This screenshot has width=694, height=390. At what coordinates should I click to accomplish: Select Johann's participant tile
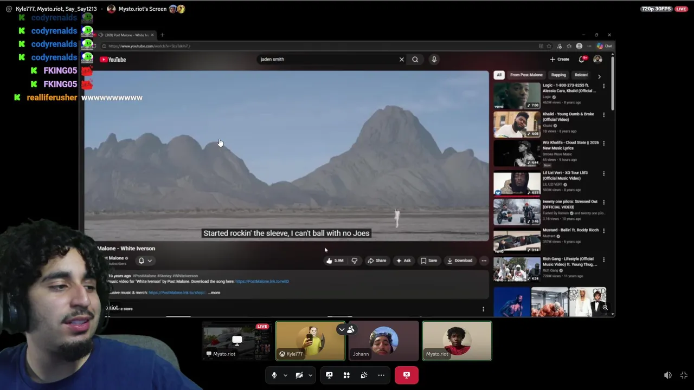click(384, 341)
